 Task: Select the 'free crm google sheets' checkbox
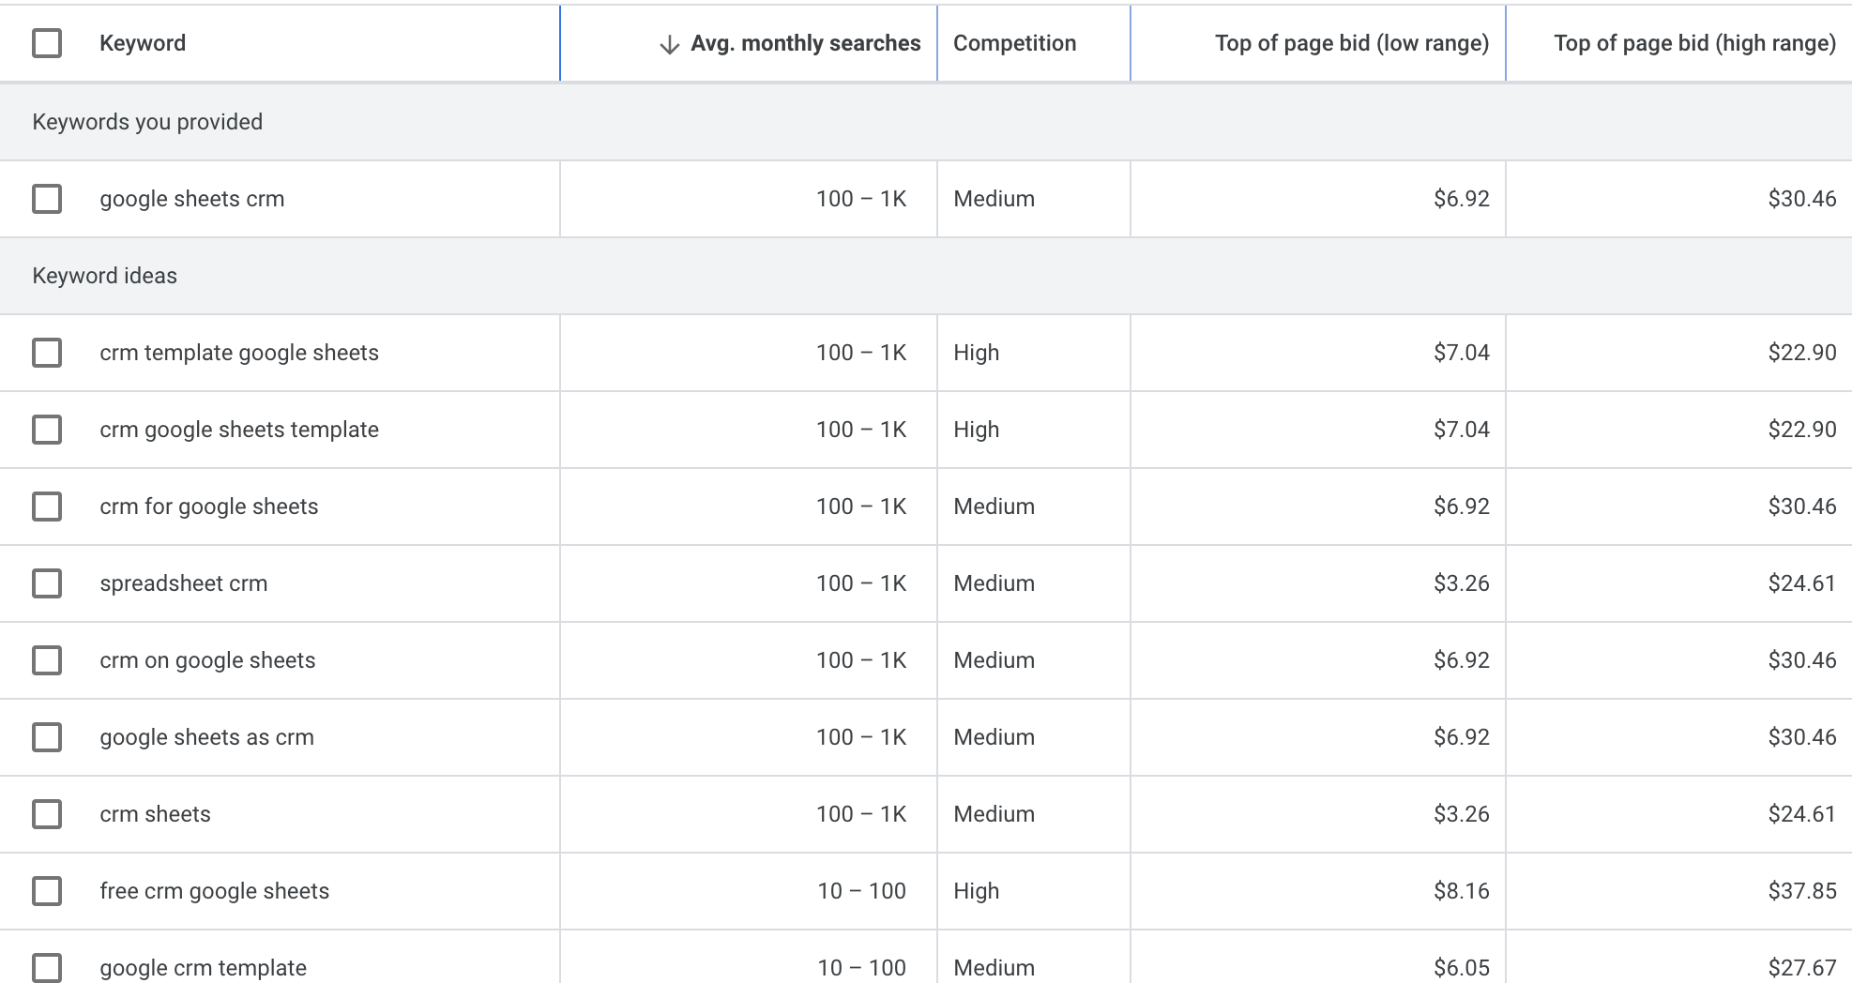coord(47,891)
